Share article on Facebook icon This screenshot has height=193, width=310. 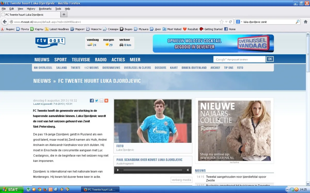click(x=92, y=101)
